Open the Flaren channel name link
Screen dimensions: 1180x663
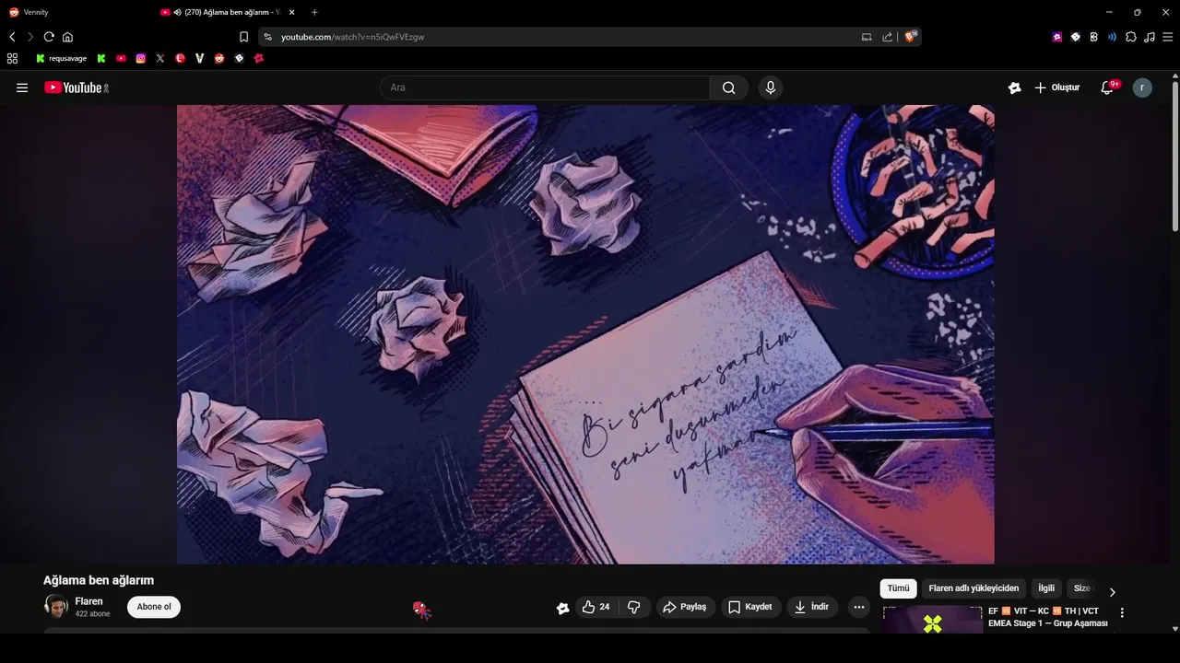[x=88, y=601]
